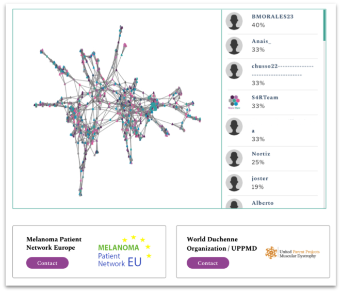Open the S4RTeam username link
Image resolution: width=341 pixels, height=293 pixels.
point(265,97)
